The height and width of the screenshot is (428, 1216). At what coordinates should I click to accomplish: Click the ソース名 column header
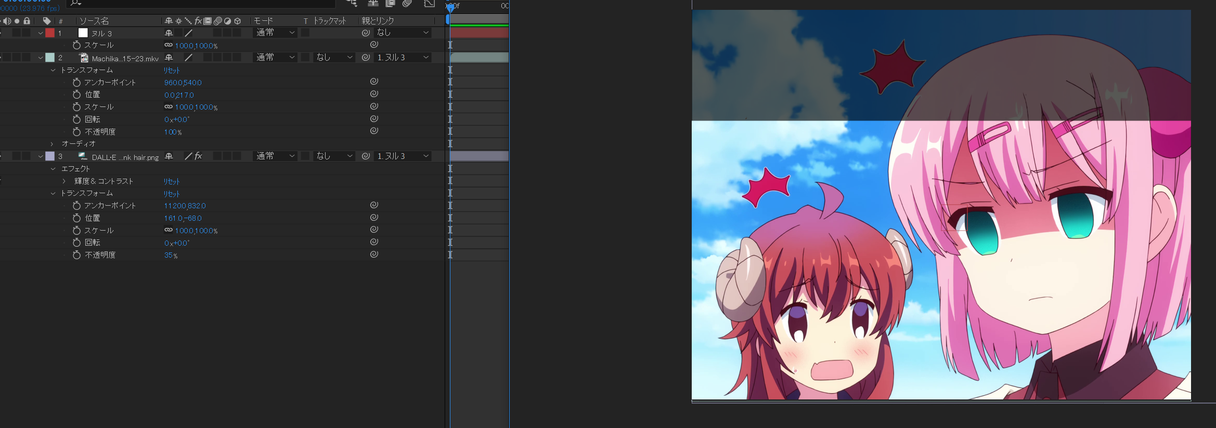pos(94,21)
